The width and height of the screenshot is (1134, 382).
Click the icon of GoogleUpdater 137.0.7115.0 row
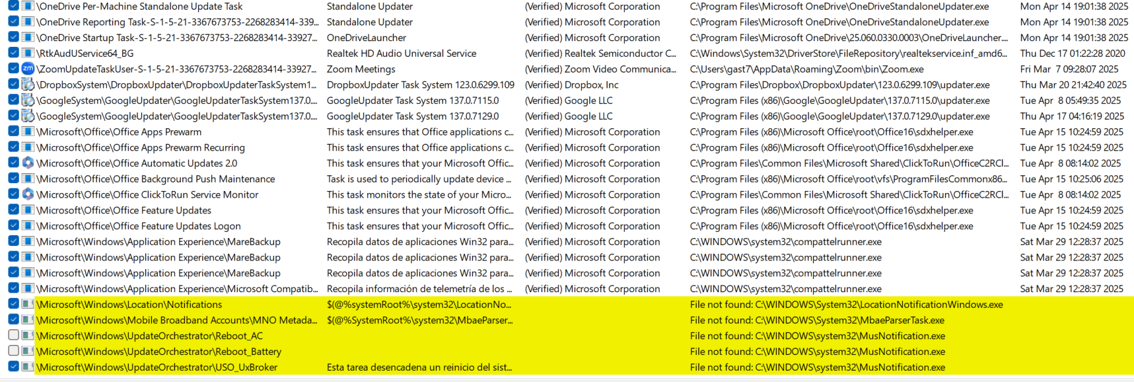28,100
